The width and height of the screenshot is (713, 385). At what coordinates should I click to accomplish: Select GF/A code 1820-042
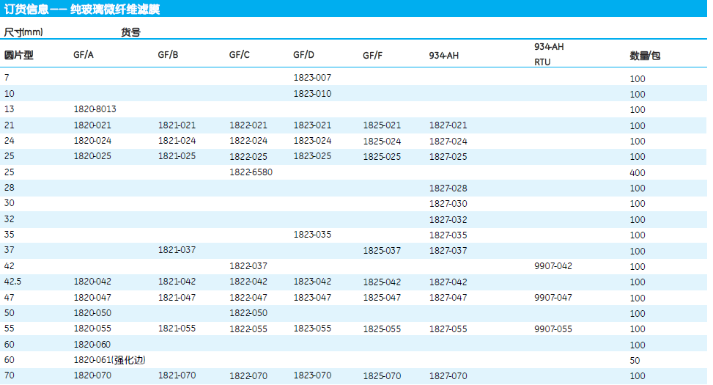pos(93,282)
